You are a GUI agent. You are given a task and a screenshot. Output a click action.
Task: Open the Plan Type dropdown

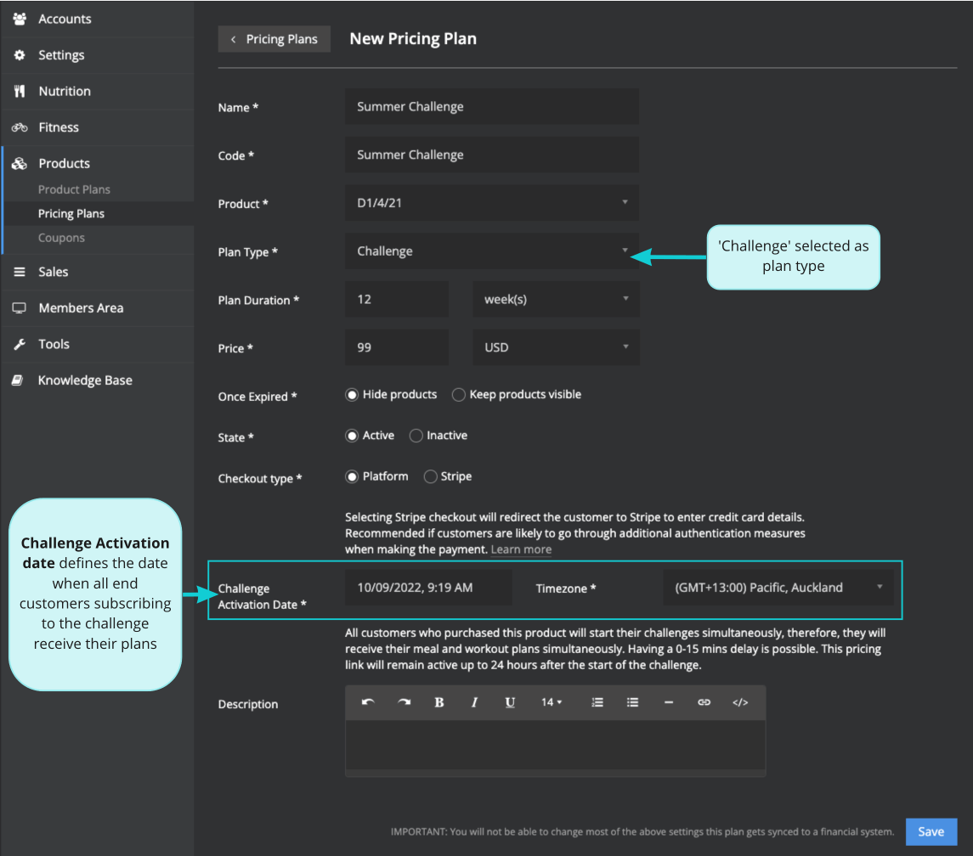(x=491, y=251)
